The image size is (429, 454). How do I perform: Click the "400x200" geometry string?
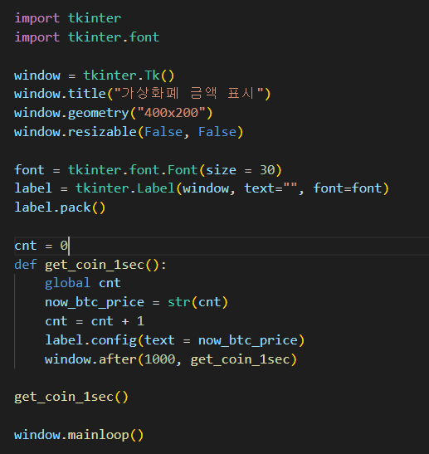click(x=171, y=113)
